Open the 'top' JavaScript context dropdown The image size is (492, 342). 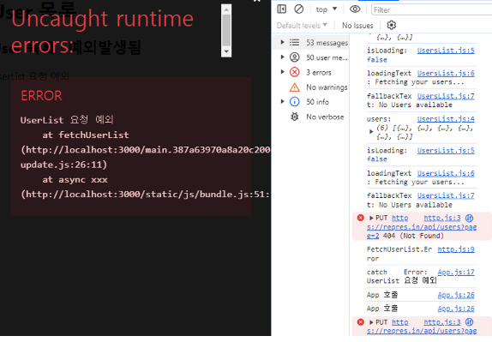(x=327, y=9)
